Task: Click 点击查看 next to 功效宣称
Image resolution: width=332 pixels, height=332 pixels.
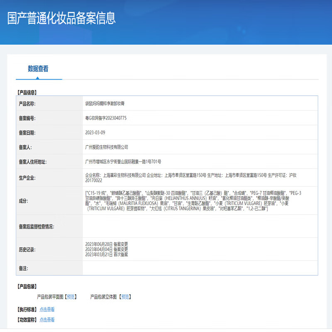Action: tap(47, 320)
